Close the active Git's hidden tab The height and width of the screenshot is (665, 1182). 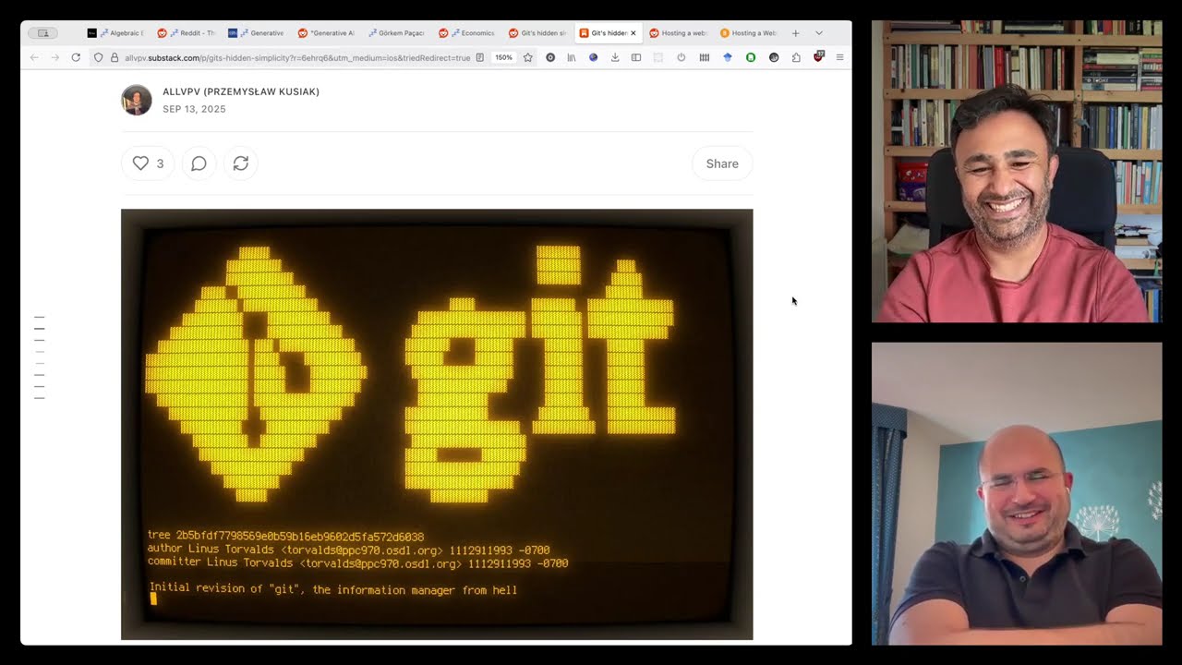pos(633,33)
